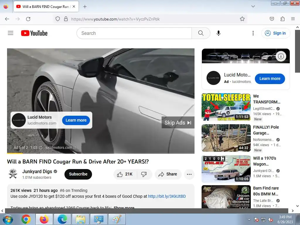Visit lucidmotors.com link at video bottom
300x225 pixels.
point(60,148)
